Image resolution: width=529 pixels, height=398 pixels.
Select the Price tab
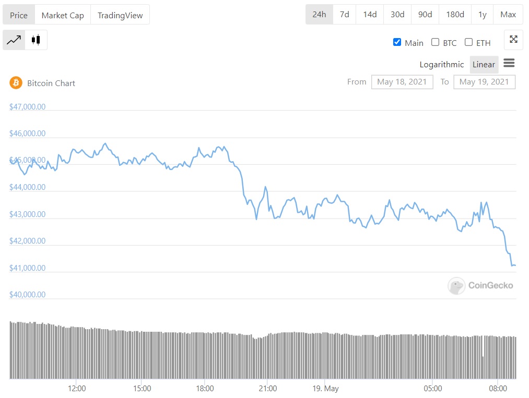click(x=19, y=15)
